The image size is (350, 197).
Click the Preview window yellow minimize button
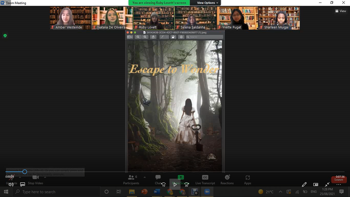pos(132,32)
